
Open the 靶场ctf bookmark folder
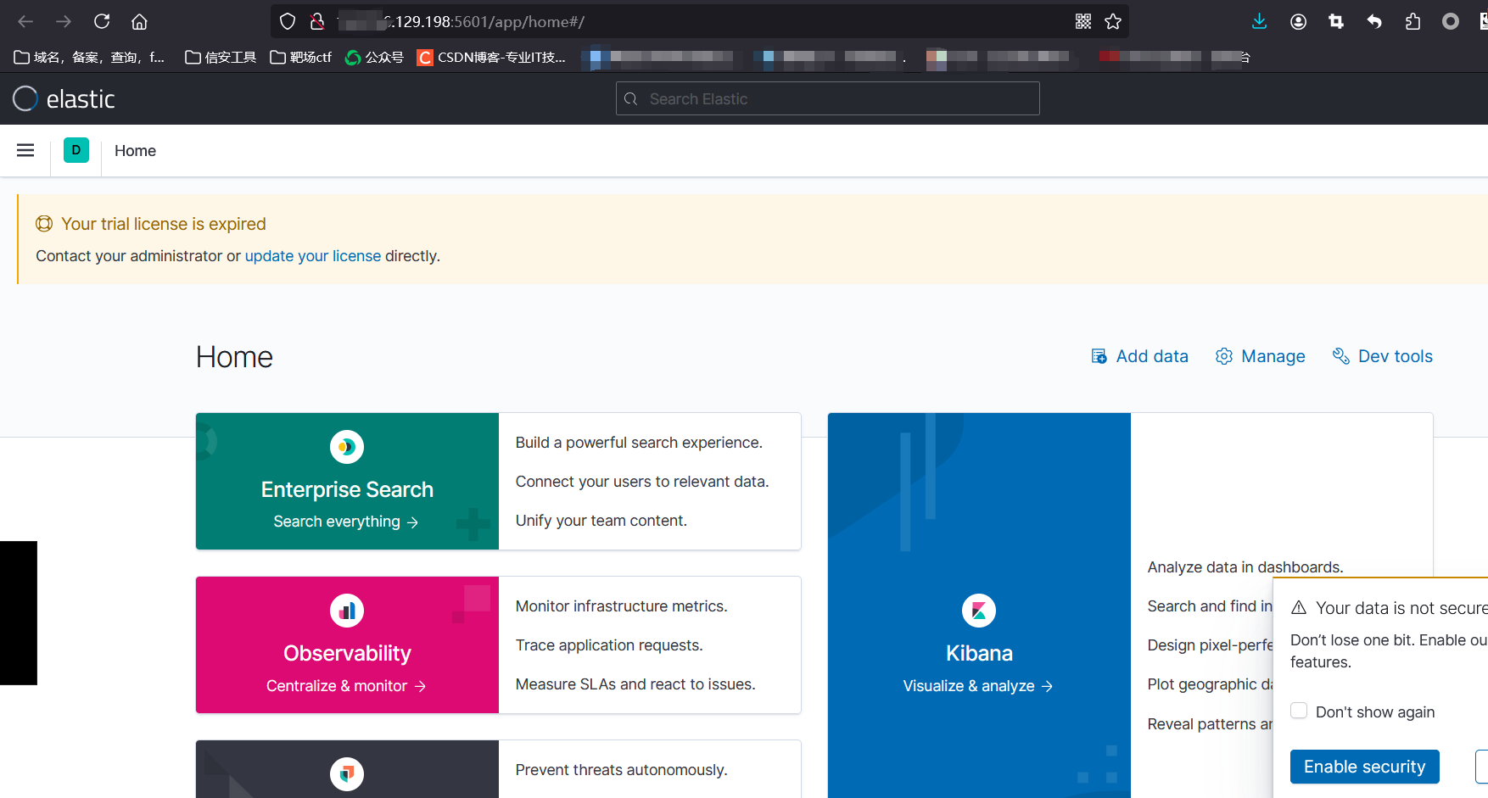300,57
